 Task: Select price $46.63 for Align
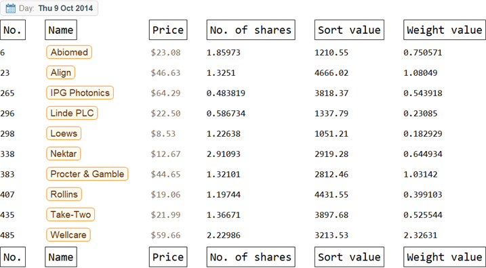(x=165, y=73)
